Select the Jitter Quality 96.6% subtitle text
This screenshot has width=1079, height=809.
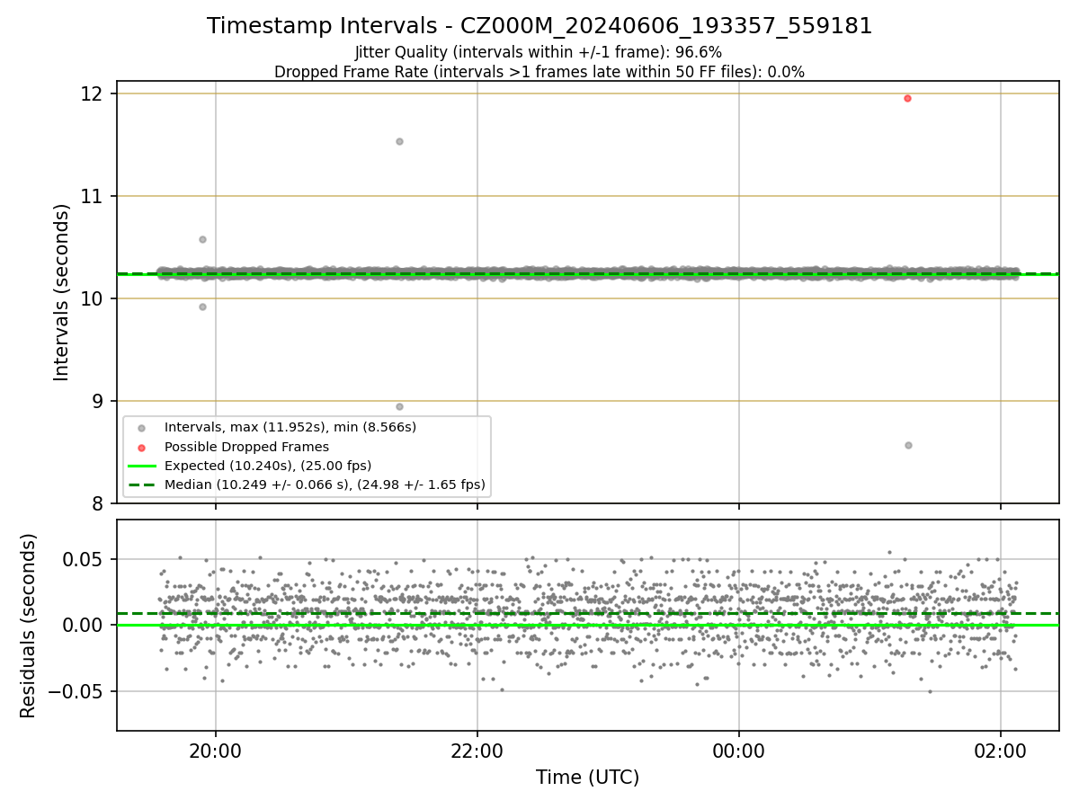pos(539,52)
